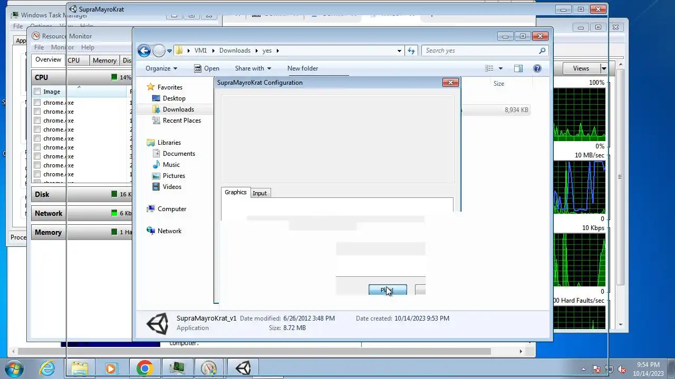This screenshot has width=675, height=379.
Task: Check the Image header checkbox in Resource Monitor
Action: pyautogui.click(x=37, y=92)
